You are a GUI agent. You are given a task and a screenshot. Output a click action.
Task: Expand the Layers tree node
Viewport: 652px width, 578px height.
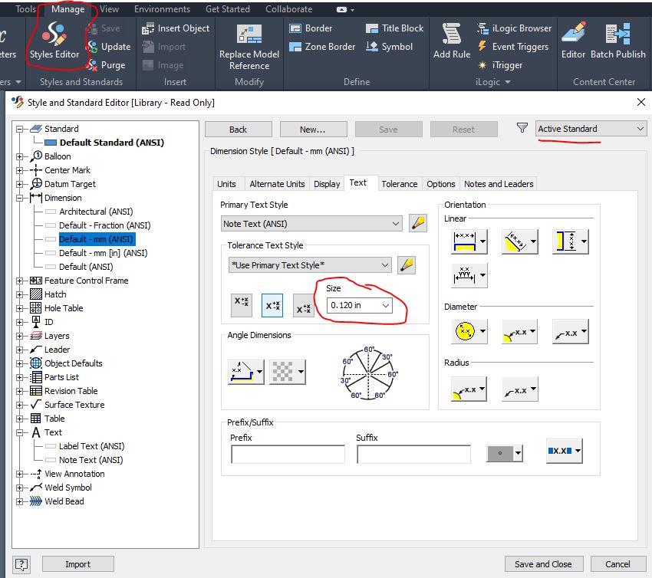(18, 335)
